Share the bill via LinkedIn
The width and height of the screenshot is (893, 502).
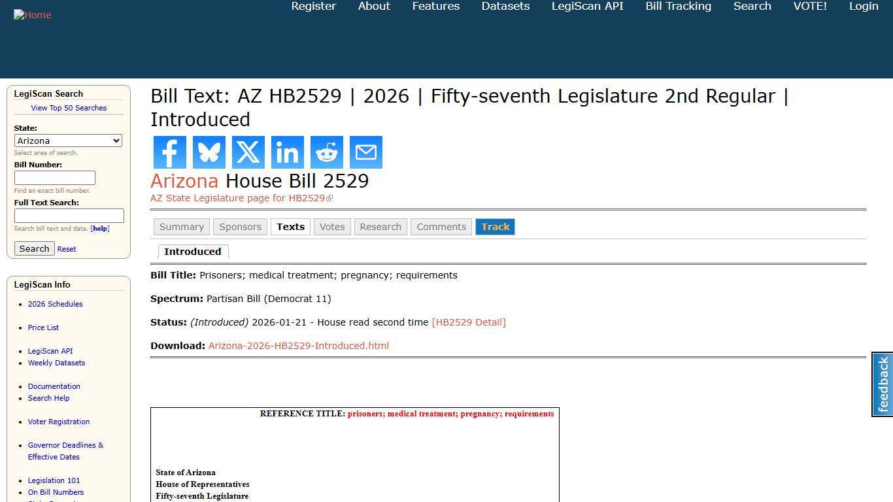click(287, 152)
